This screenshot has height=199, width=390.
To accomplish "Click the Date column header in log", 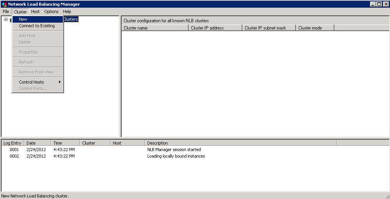I will point(38,143).
